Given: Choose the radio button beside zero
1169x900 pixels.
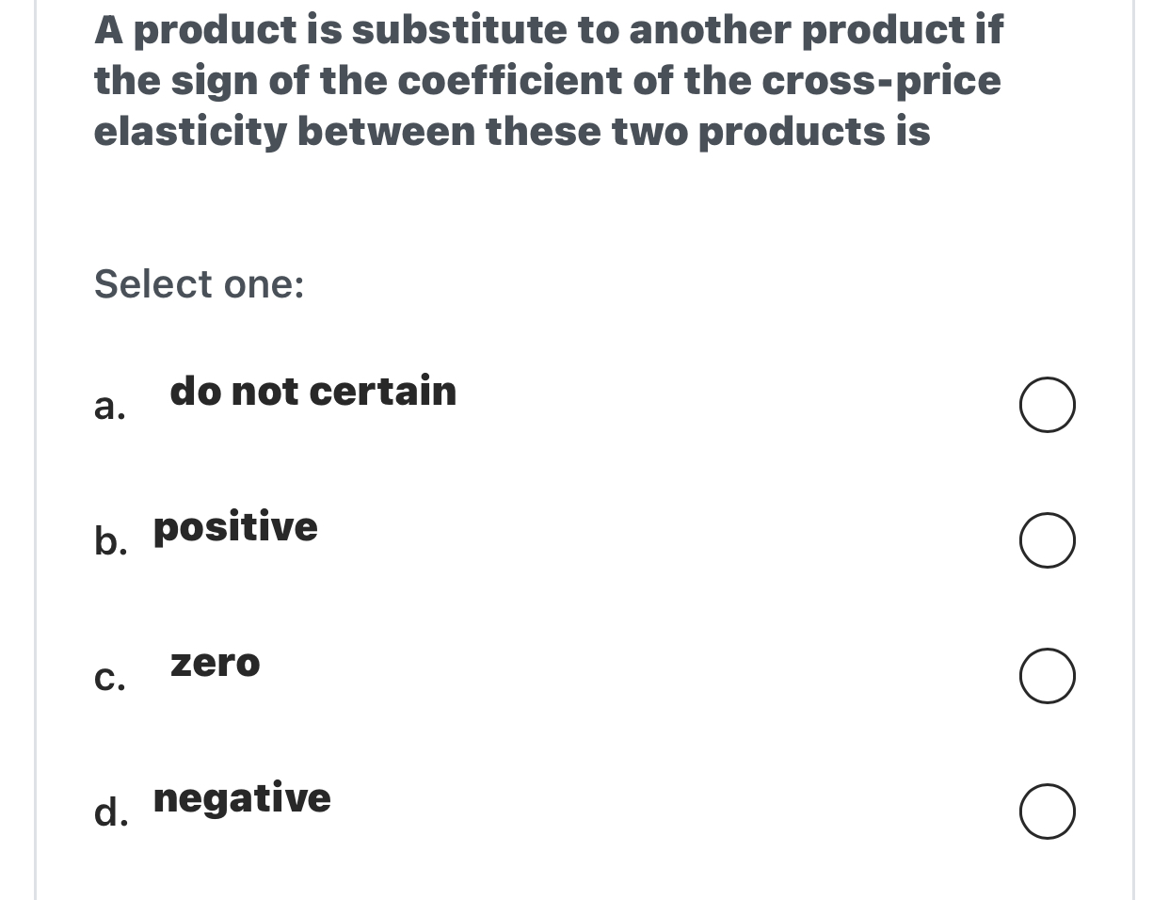Looking at the screenshot, I should pyautogui.click(x=1048, y=676).
